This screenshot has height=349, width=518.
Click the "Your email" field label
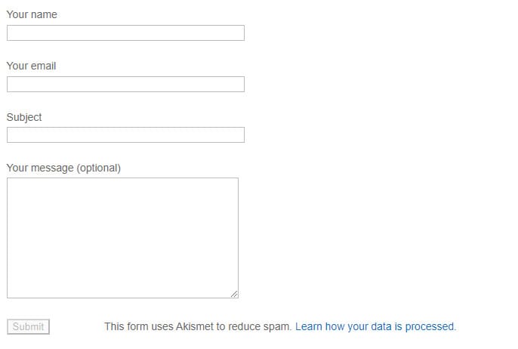click(31, 66)
